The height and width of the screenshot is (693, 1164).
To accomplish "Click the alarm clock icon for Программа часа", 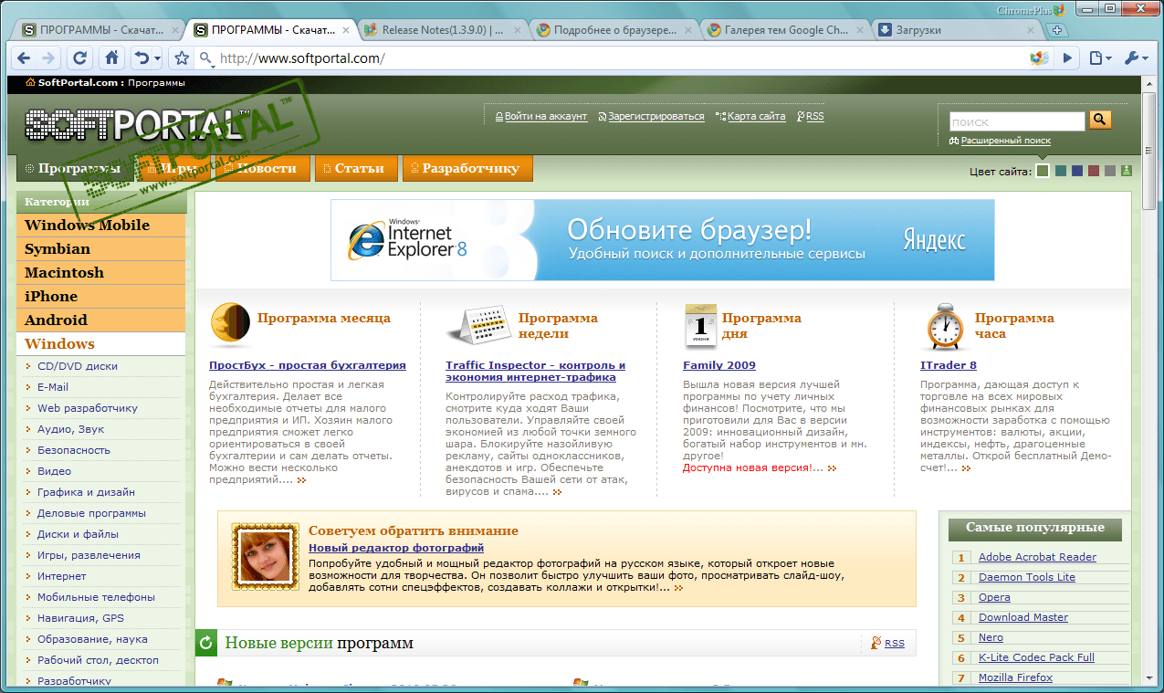I will point(945,328).
